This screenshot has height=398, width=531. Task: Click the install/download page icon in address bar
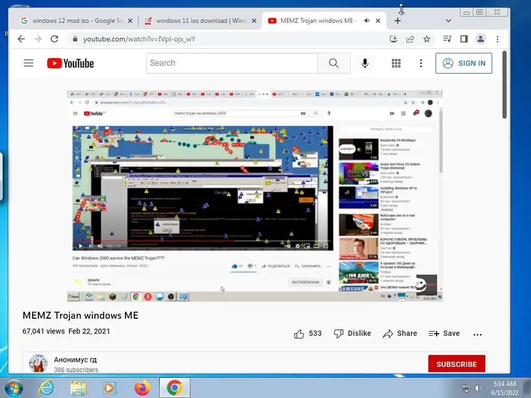[394, 39]
